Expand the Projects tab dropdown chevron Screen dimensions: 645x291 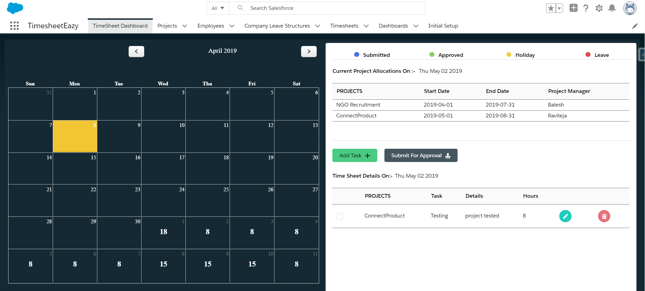(185, 26)
